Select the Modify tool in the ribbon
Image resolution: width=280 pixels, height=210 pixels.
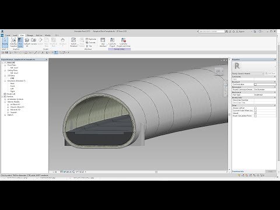tap(5, 42)
